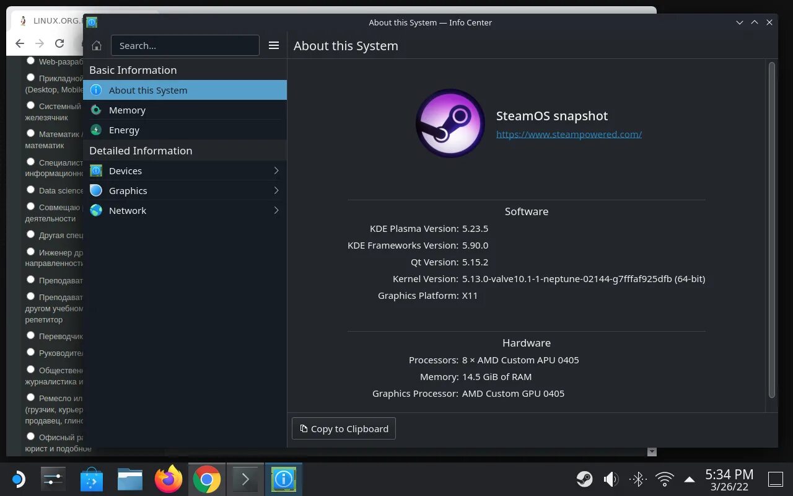Select the Совмещаю radio option
This screenshot has width=793, height=496.
(x=30, y=206)
